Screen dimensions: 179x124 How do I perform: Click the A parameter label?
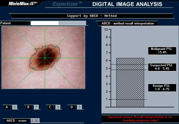[7, 107]
